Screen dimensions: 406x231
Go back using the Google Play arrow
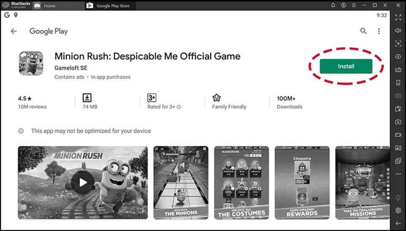coord(14,31)
